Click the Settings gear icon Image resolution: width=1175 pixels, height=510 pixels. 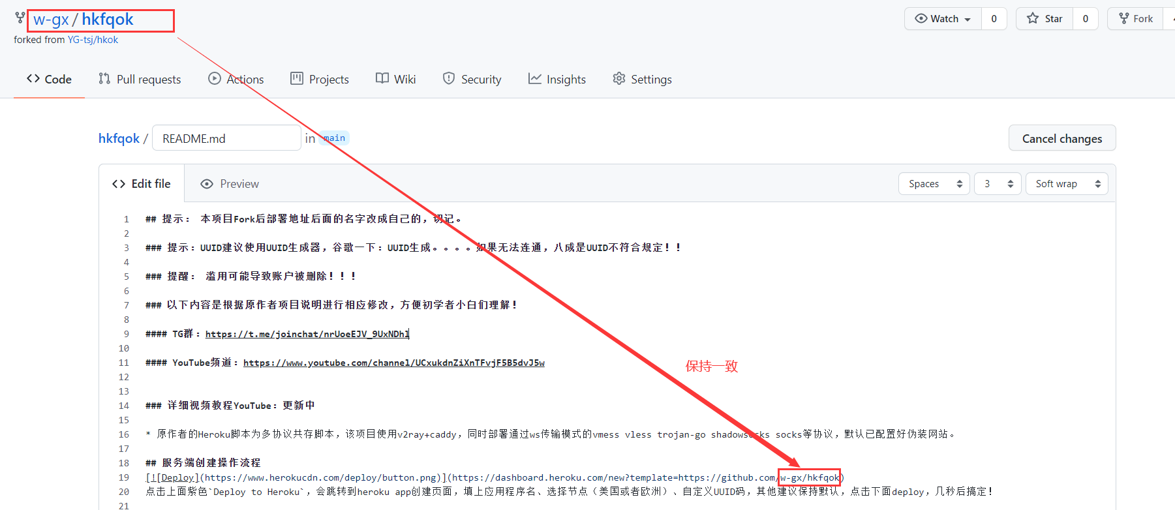[x=619, y=78]
